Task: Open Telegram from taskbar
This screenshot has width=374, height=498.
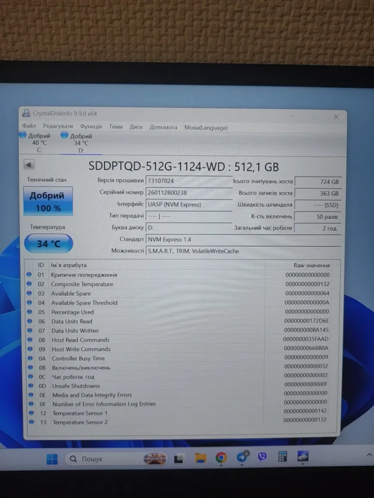Action: [x=243, y=457]
